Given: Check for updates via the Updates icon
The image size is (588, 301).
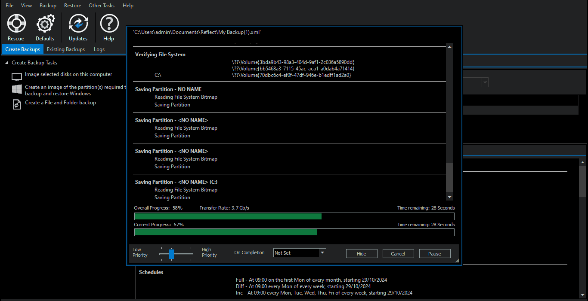Looking at the screenshot, I should 78,24.
